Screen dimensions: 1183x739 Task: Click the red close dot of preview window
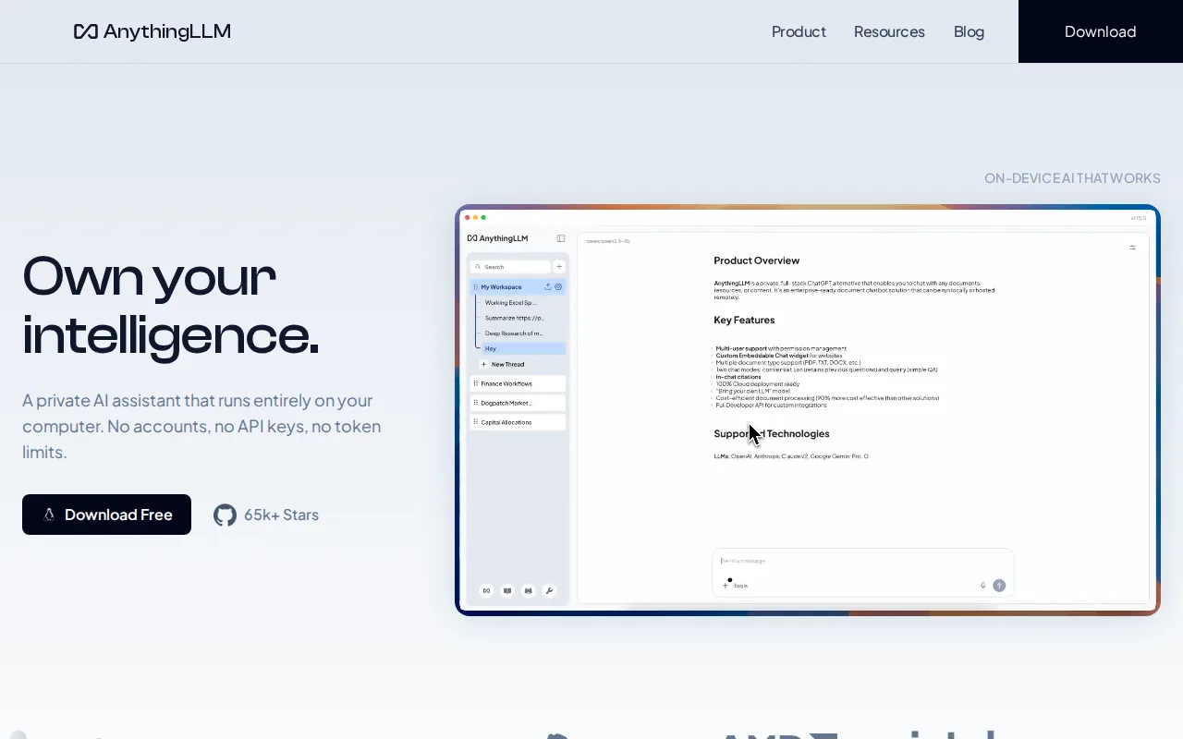468,217
